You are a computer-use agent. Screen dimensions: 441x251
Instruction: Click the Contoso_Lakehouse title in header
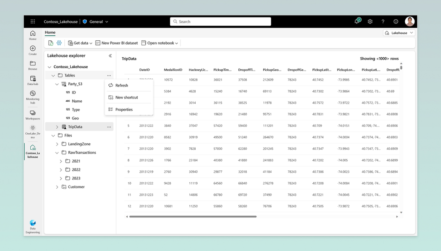click(x=61, y=22)
